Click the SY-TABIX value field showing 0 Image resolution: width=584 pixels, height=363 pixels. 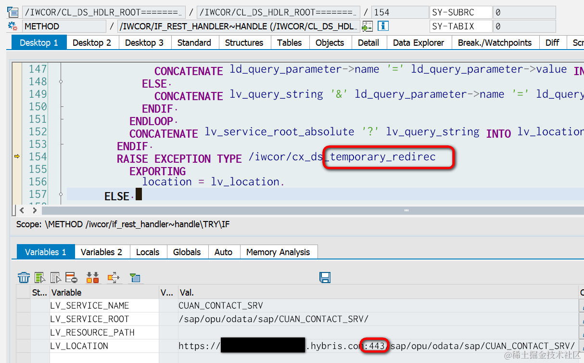click(x=524, y=26)
